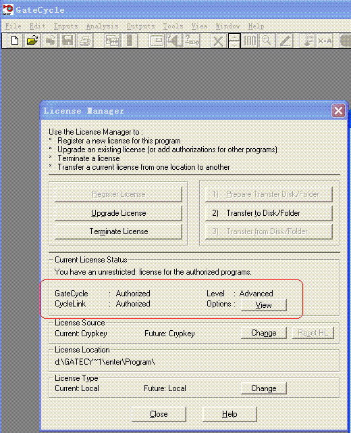Open Help in License Manager dialog
Viewport: 351px width, 433px height.
click(230, 414)
